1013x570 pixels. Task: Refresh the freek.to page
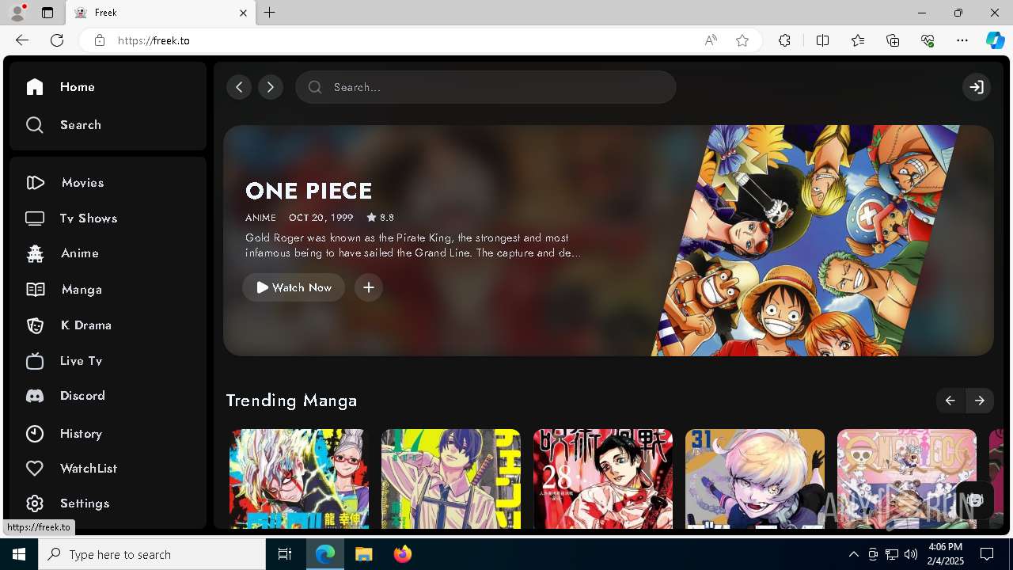(x=57, y=40)
